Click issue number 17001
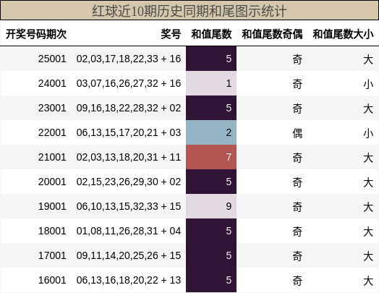 pos(52,255)
